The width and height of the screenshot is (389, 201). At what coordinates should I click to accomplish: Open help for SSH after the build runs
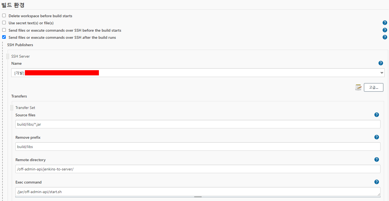(x=385, y=37)
